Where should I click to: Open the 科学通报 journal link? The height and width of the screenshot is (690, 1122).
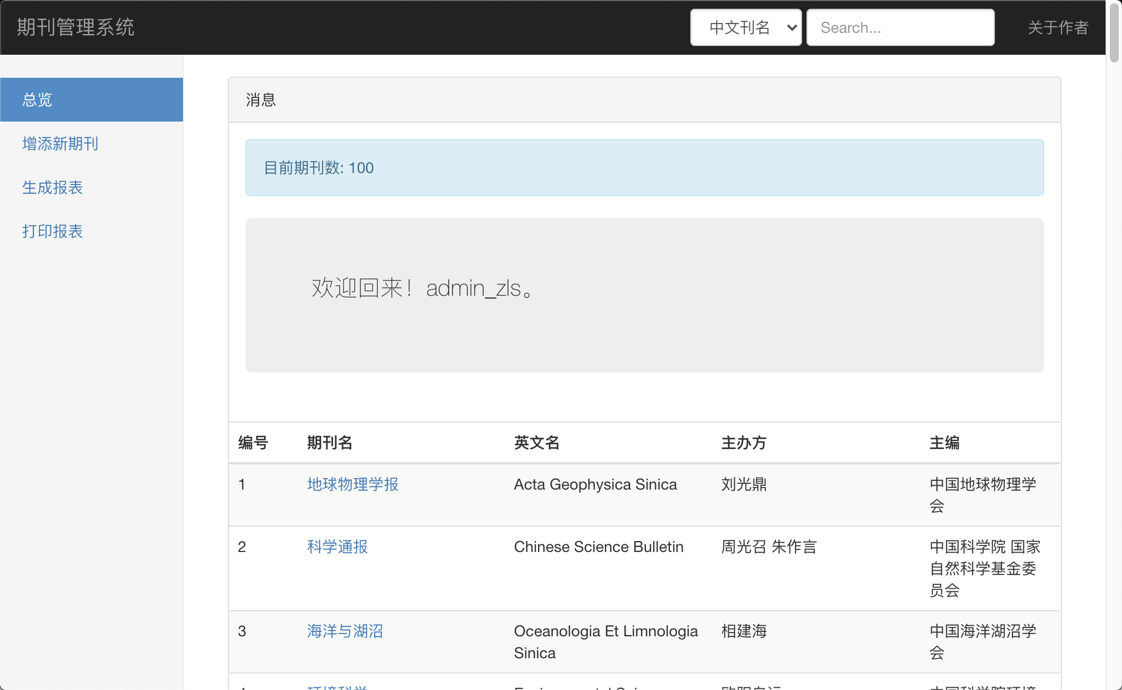pyautogui.click(x=337, y=547)
